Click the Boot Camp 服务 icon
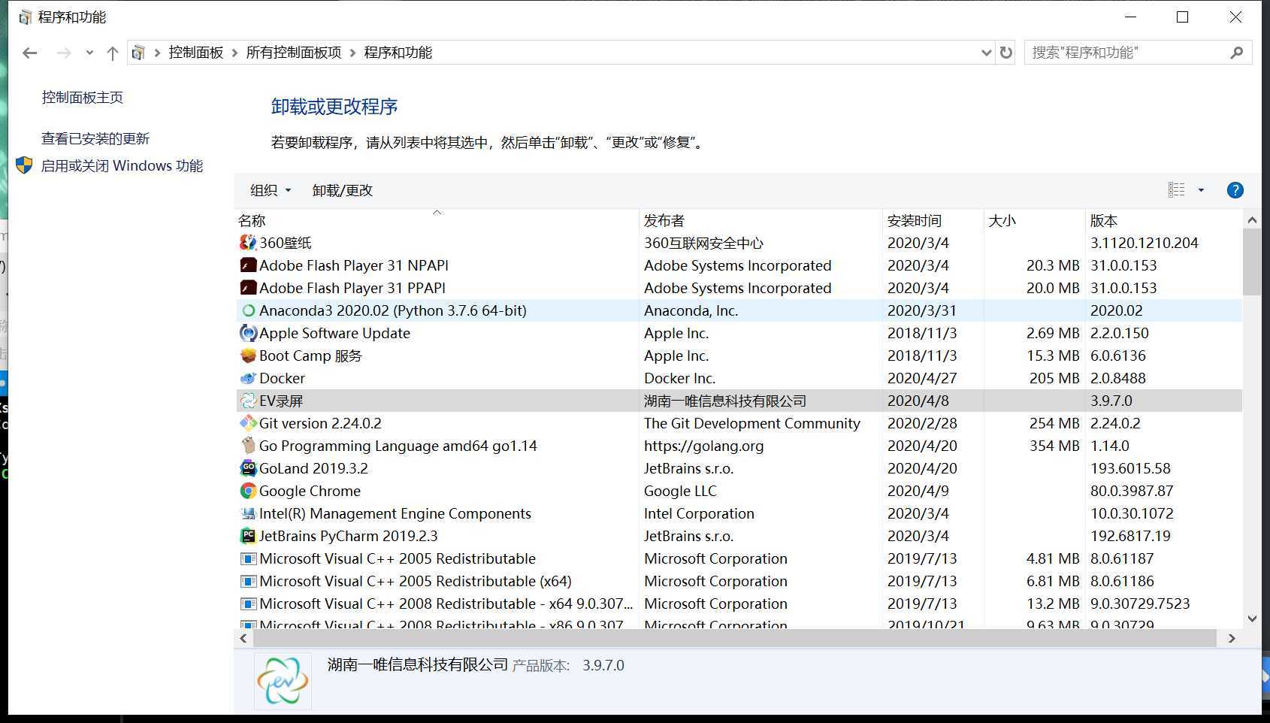The height and width of the screenshot is (723, 1270). coord(248,355)
